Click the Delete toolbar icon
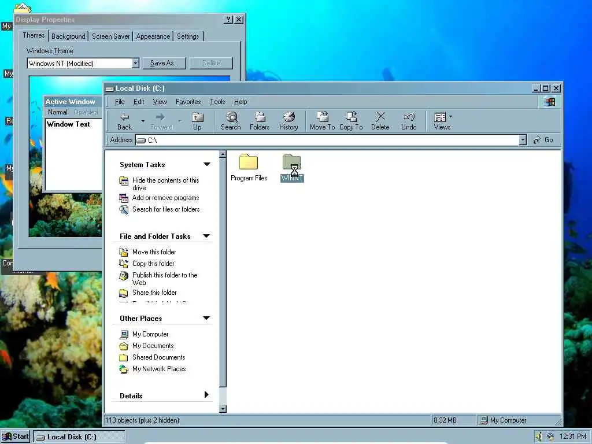The image size is (592, 444). 380,121
